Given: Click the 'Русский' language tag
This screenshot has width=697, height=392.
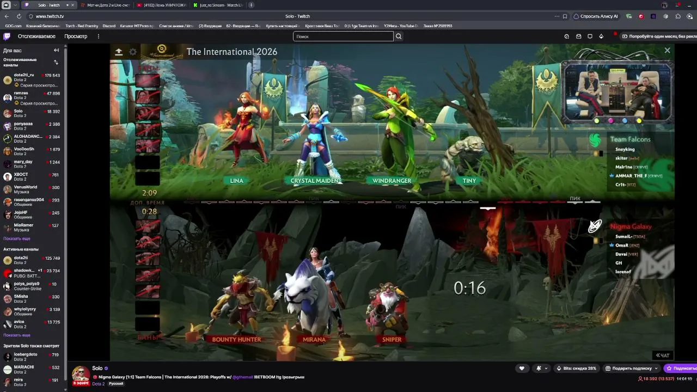Looking at the screenshot, I should coord(116,384).
